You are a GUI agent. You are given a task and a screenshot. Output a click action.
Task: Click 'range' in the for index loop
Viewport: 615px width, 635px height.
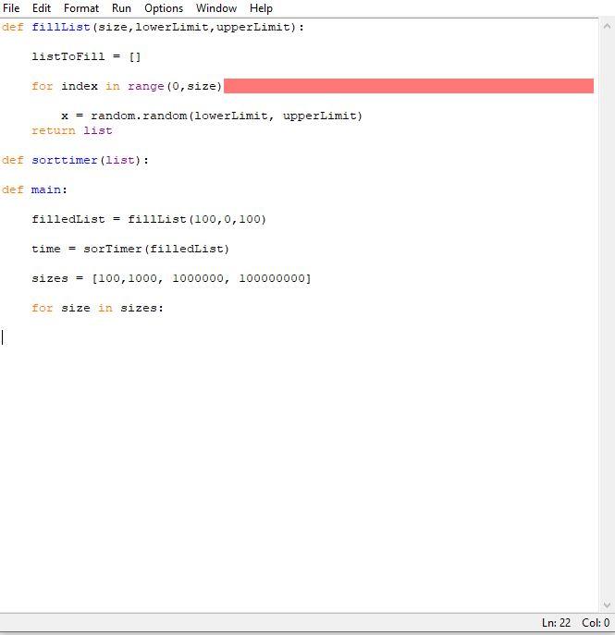pyautogui.click(x=146, y=86)
